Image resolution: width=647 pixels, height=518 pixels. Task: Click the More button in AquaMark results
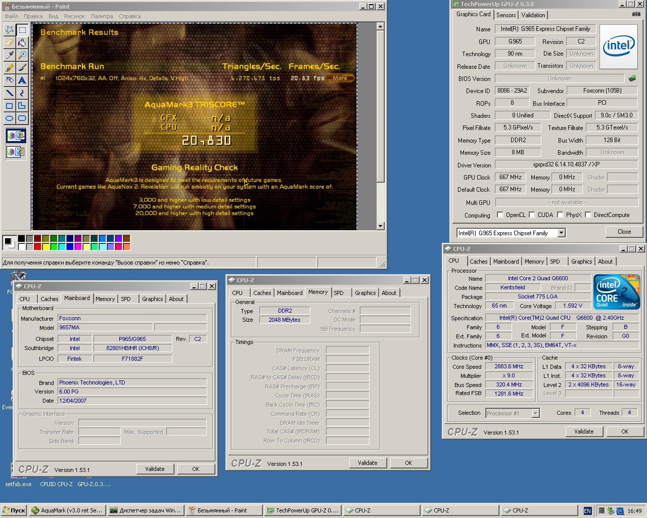(x=340, y=78)
